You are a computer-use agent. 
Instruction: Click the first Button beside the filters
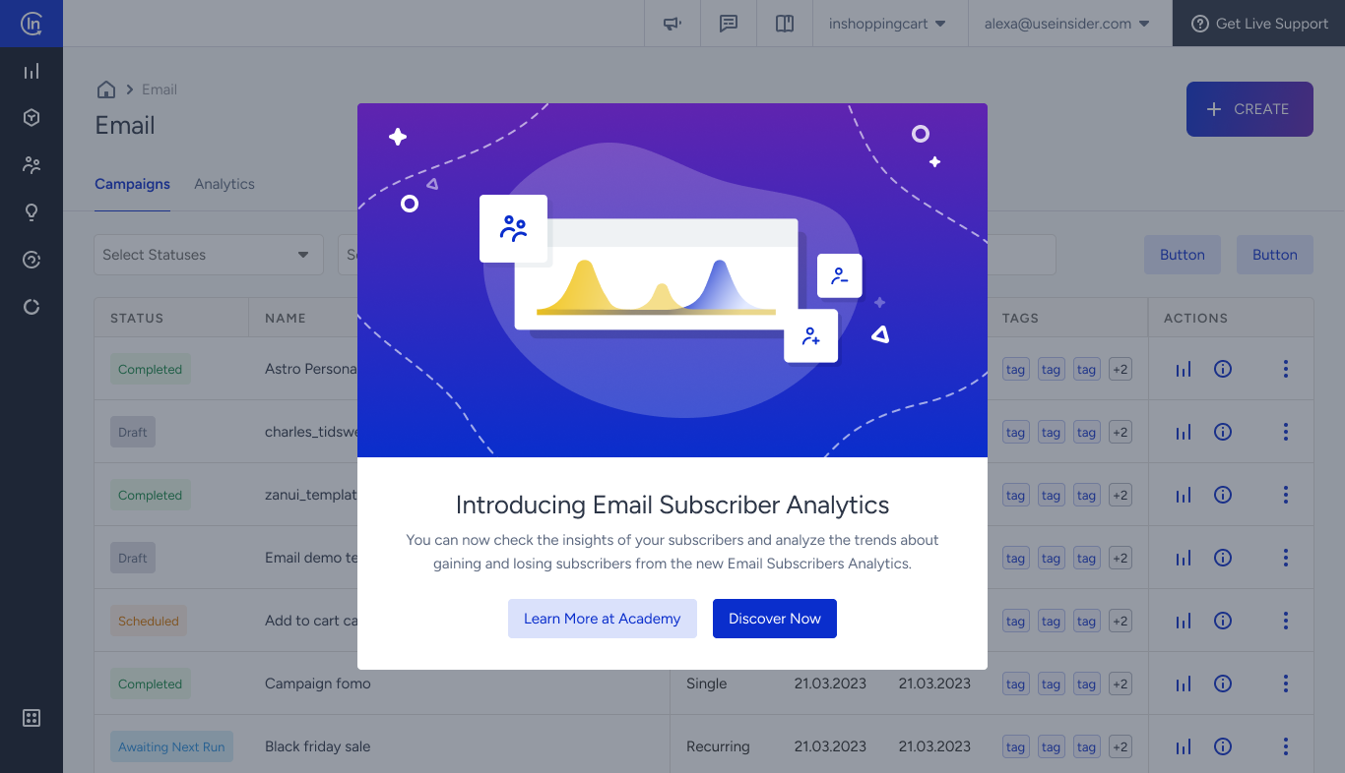point(1183,255)
